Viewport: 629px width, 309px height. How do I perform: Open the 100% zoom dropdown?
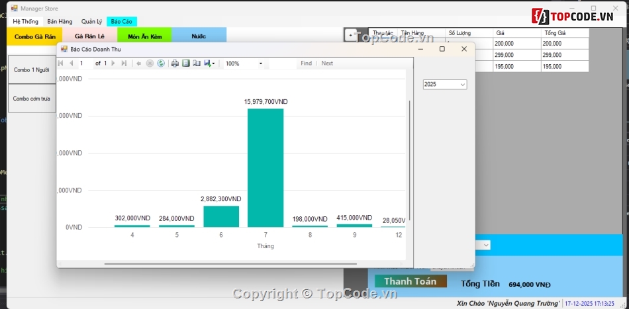click(x=244, y=64)
